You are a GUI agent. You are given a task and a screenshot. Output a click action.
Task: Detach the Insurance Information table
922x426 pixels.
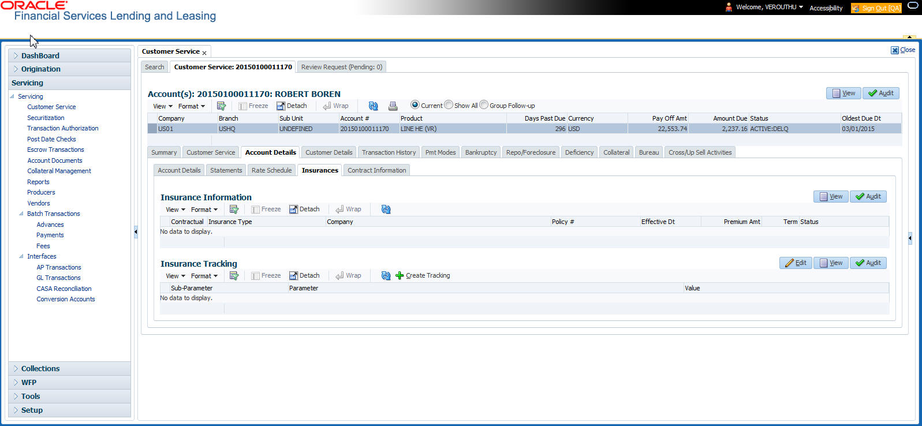[x=304, y=210]
